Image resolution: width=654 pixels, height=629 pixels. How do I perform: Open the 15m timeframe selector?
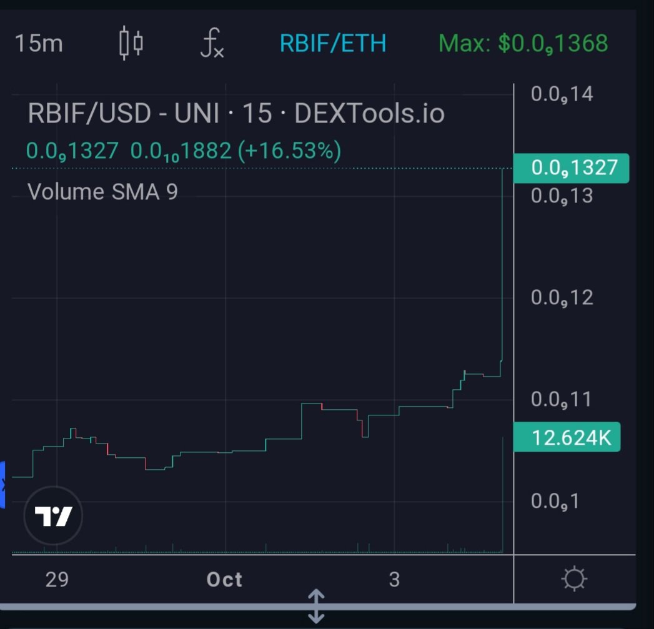[38, 43]
